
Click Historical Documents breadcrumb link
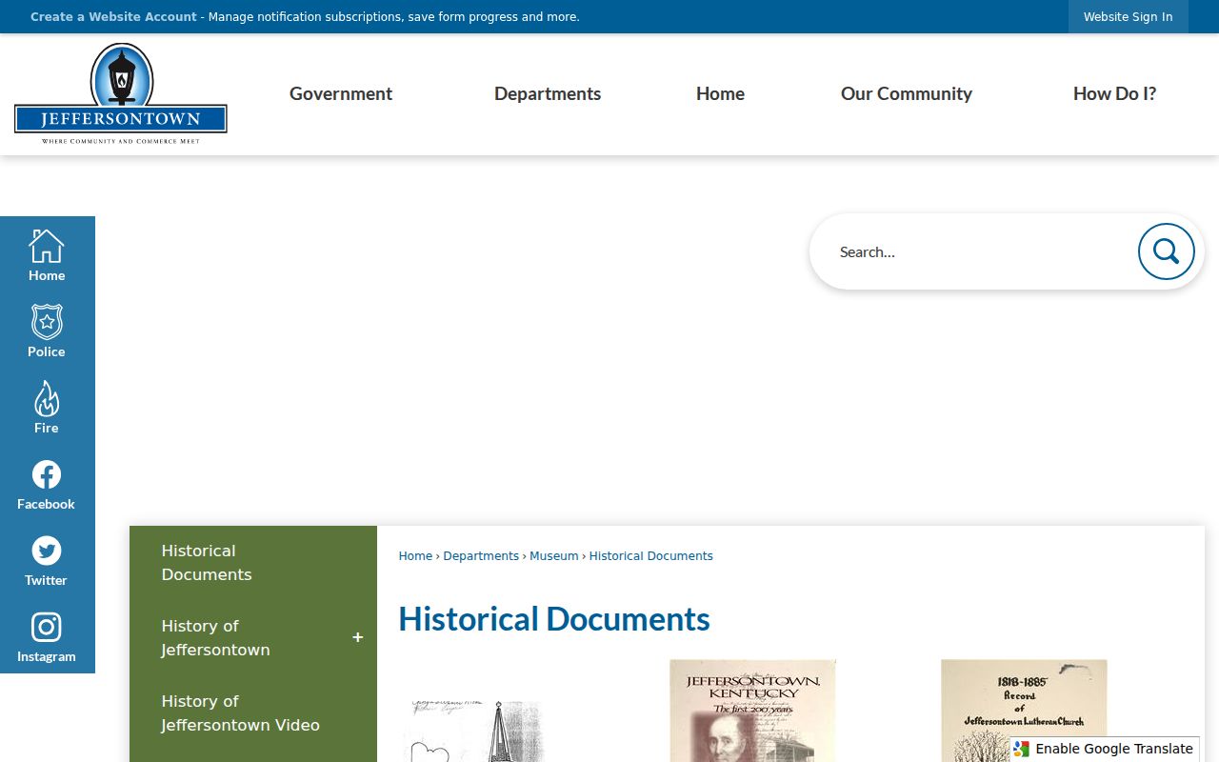(x=651, y=556)
